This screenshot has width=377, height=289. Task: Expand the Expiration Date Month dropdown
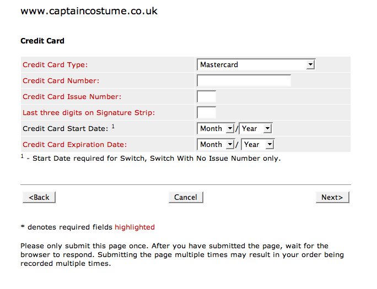click(216, 145)
